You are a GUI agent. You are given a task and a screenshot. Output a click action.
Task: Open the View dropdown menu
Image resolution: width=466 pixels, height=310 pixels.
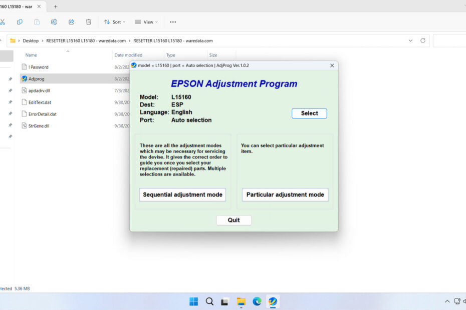point(146,22)
